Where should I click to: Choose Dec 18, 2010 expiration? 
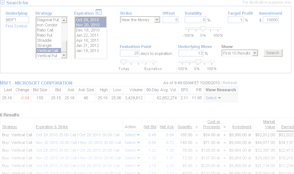point(88,30)
